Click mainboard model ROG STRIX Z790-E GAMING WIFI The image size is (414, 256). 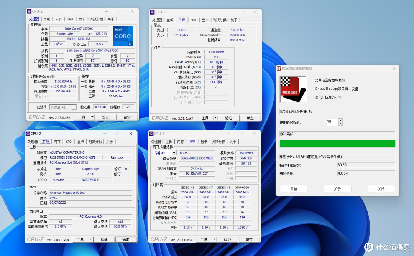click(75, 157)
